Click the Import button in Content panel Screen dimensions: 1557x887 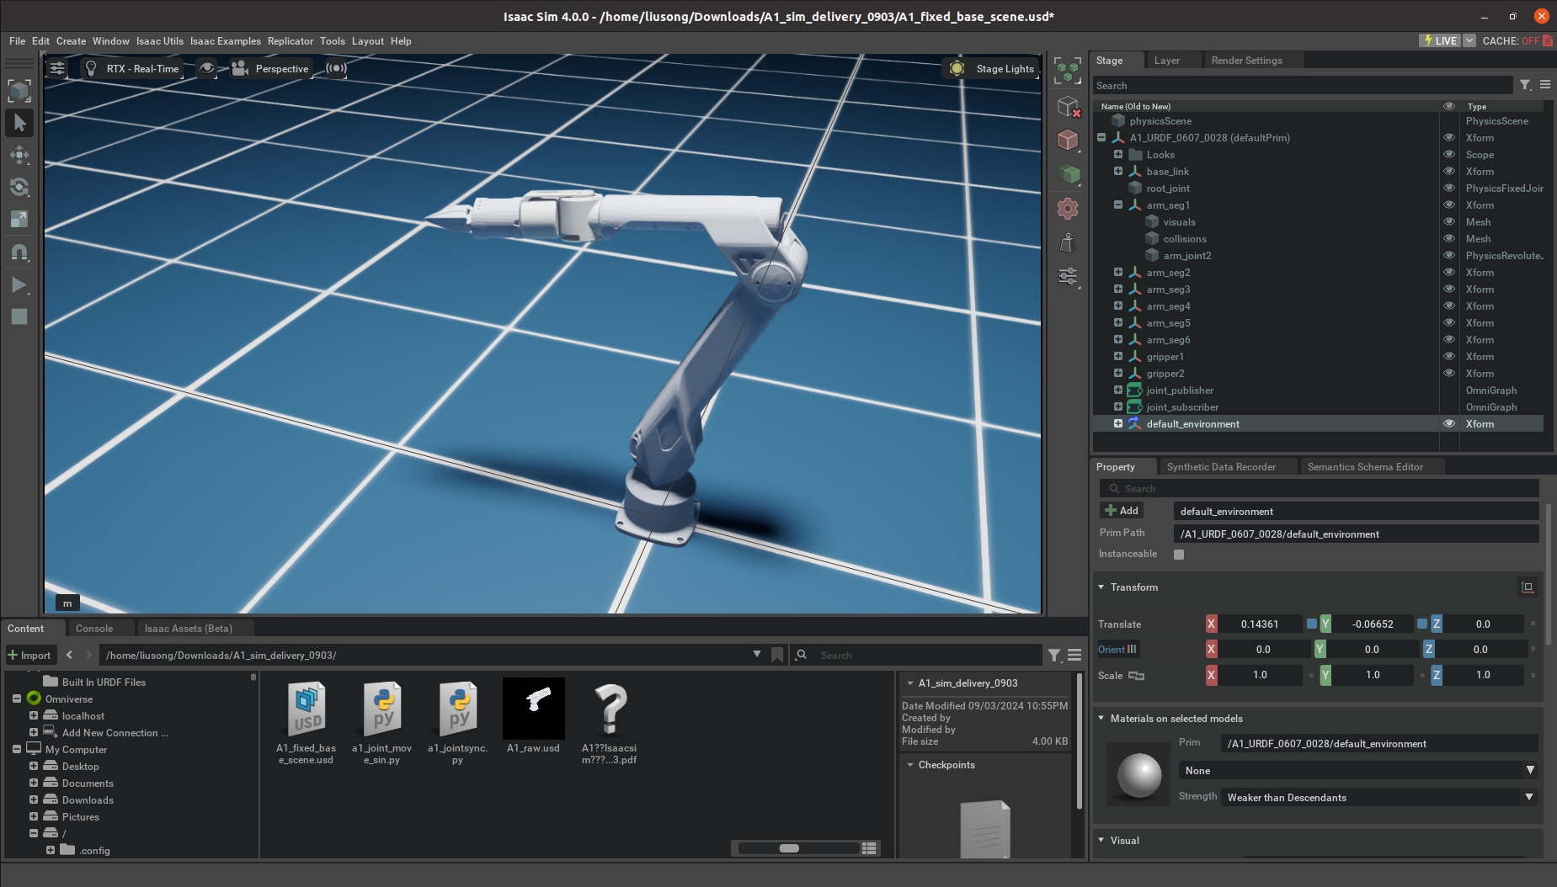29,656
